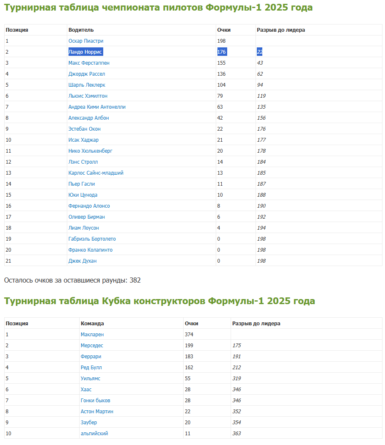
Task: Follow the Джордж Рассел link
Action: pos(87,74)
